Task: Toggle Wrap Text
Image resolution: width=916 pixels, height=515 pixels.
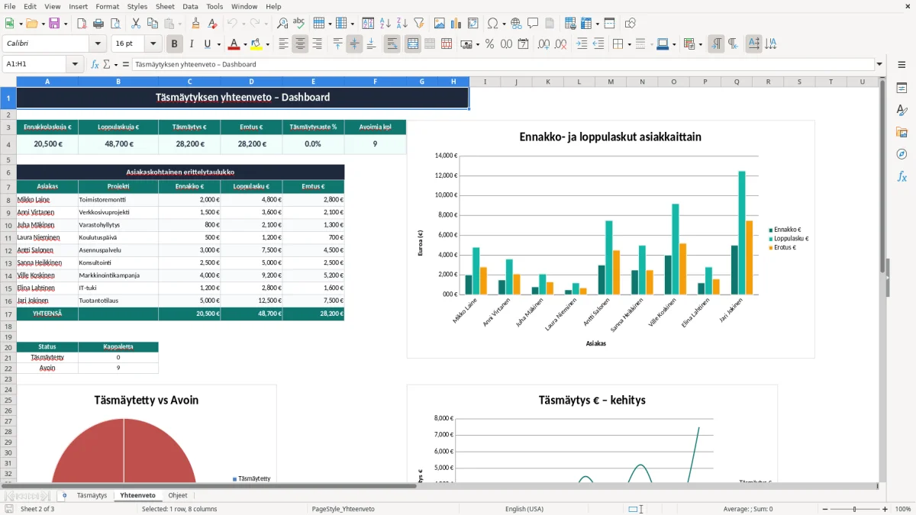Action: [392, 44]
